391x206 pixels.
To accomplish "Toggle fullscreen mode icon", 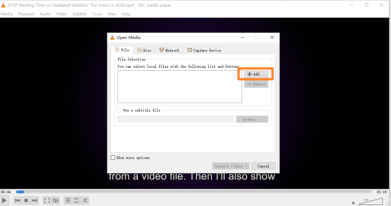I will [47, 200].
